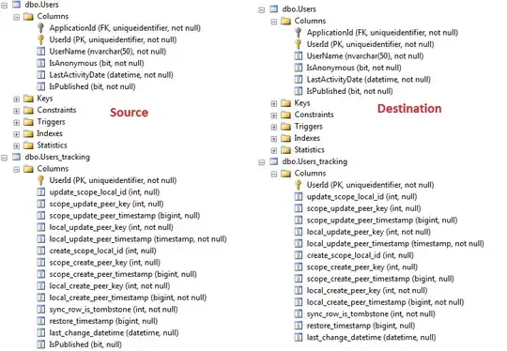Click Destination dbo.Users UserId primary key icon

[299, 44]
